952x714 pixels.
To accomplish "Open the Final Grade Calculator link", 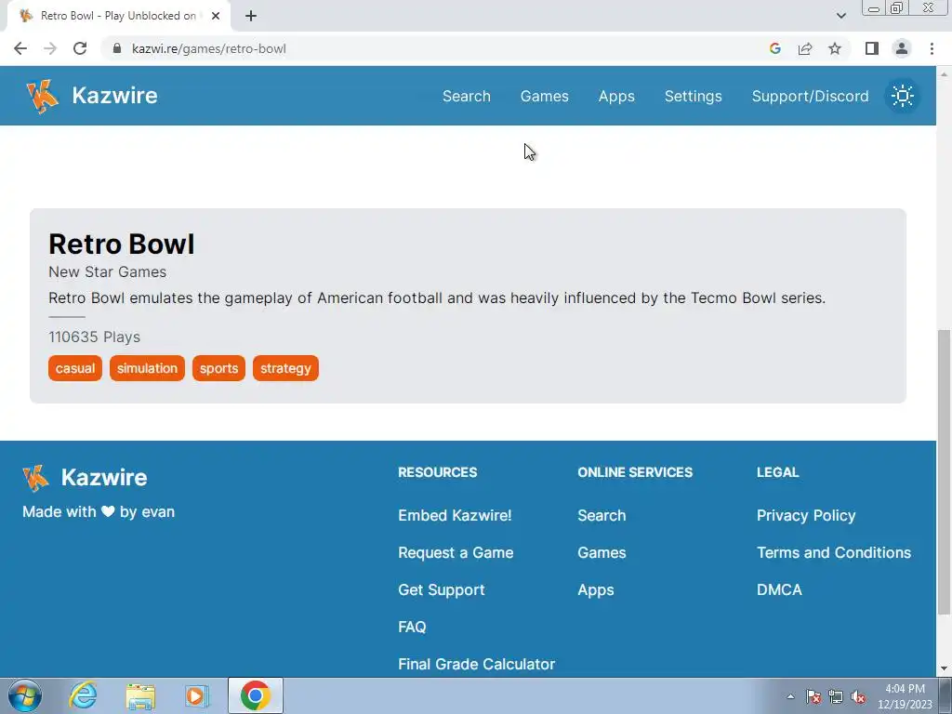I will [477, 664].
